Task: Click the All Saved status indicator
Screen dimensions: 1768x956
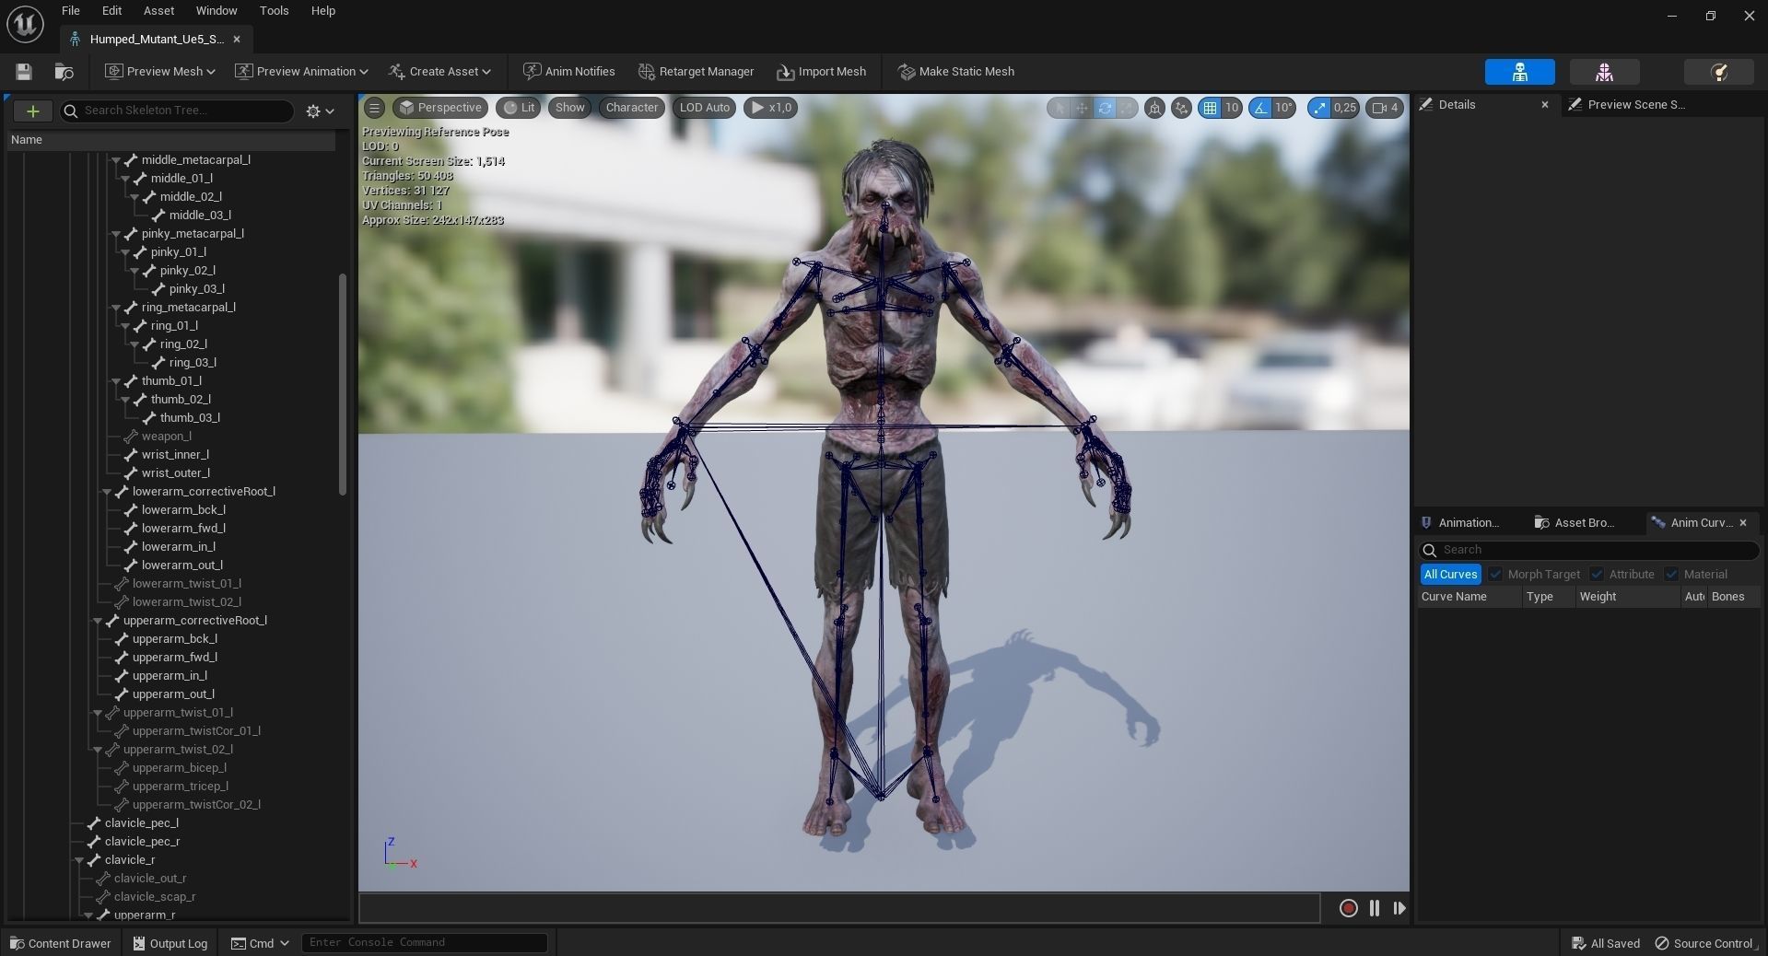Action: coord(1606,943)
